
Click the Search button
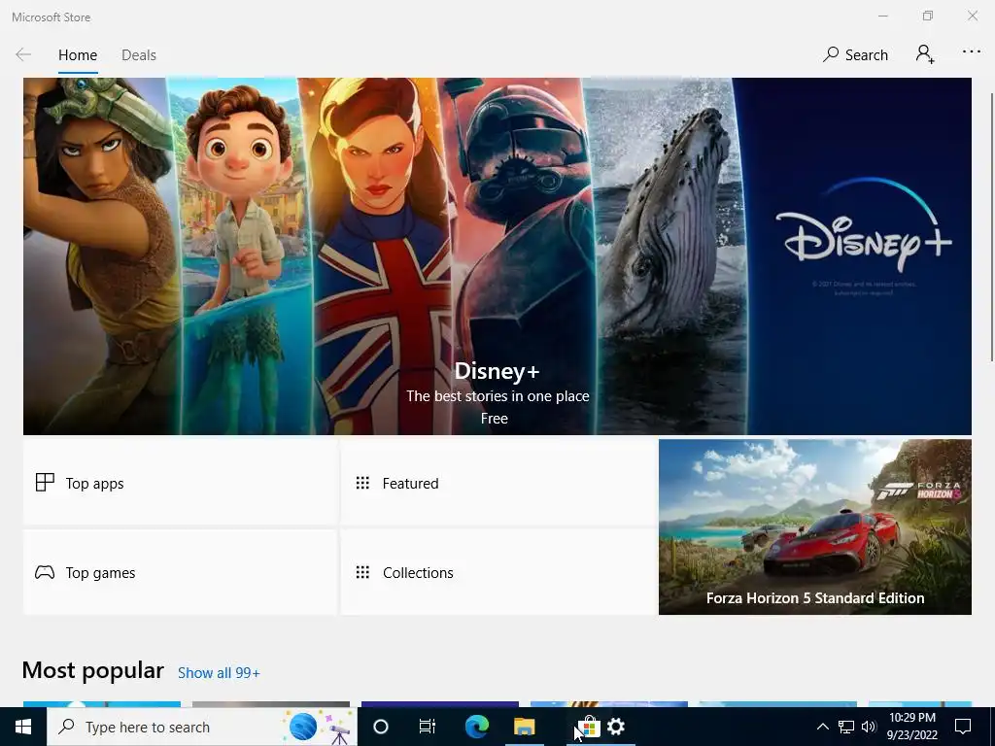(x=855, y=55)
